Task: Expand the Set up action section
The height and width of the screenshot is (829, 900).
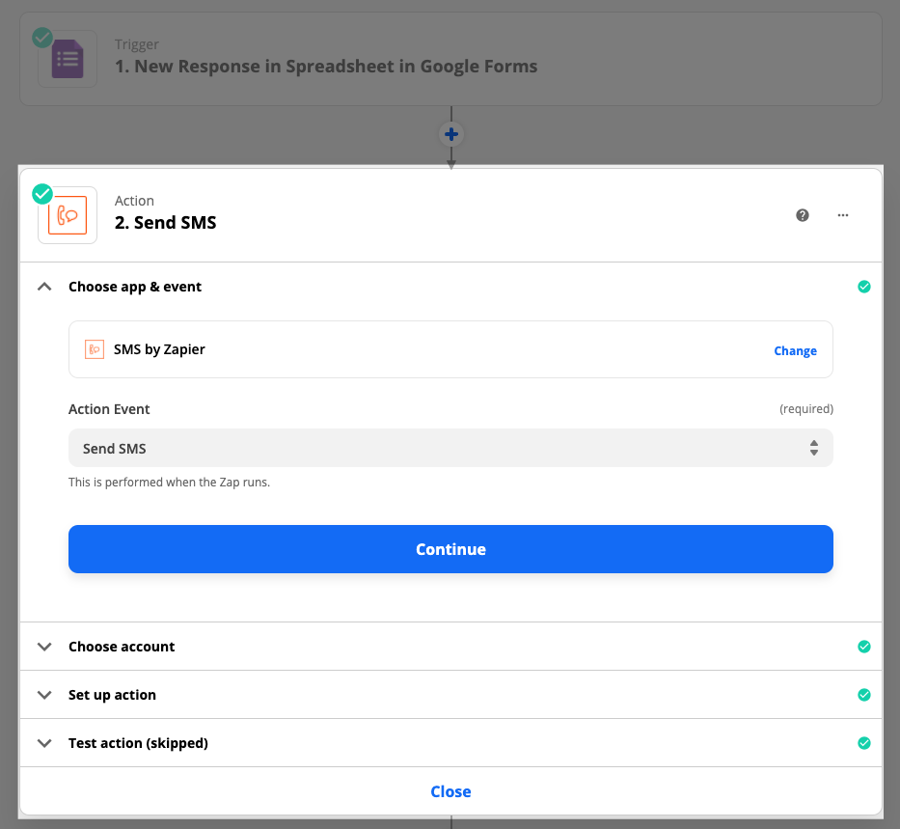Action: tap(44, 695)
